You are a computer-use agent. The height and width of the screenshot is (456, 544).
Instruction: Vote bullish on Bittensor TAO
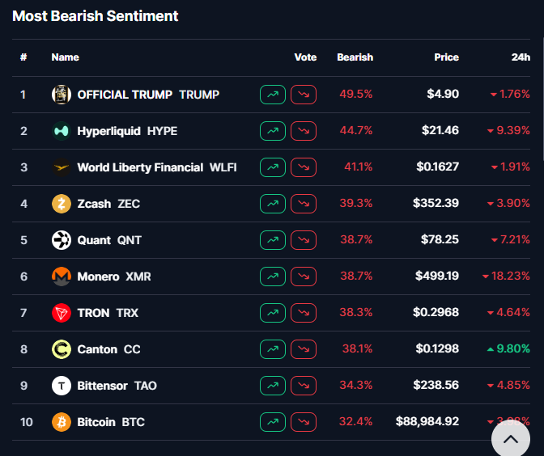(273, 386)
